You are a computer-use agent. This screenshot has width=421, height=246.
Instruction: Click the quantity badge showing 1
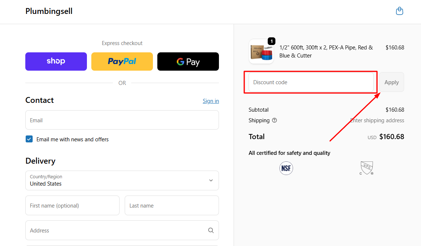(x=271, y=41)
